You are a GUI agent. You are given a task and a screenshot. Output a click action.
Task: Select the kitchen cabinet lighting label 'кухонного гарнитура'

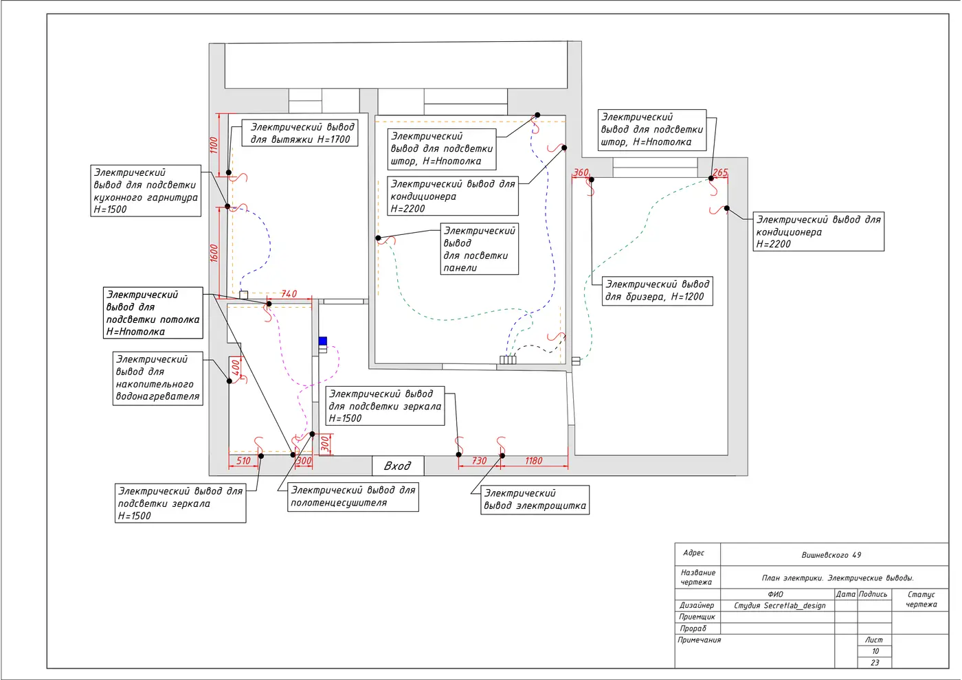coord(146,191)
